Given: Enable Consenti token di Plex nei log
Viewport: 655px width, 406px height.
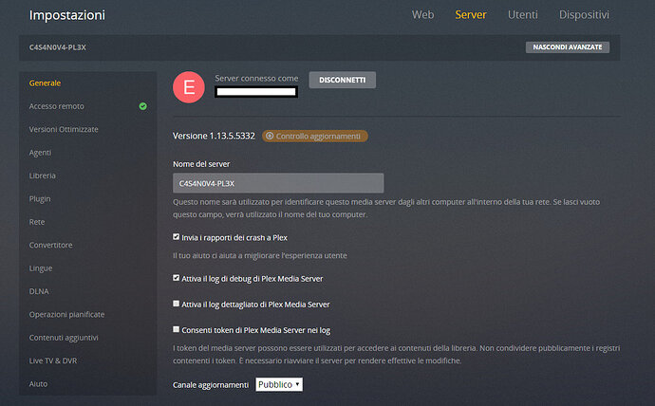Looking at the screenshot, I should coord(177,330).
